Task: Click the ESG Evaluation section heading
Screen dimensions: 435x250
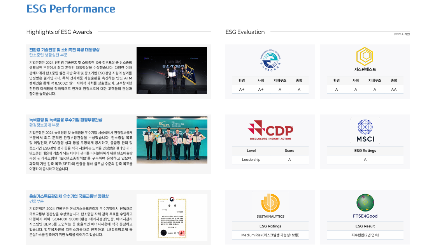Action: (x=245, y=32)
